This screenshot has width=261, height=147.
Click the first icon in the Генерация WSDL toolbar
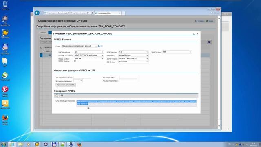57,96
